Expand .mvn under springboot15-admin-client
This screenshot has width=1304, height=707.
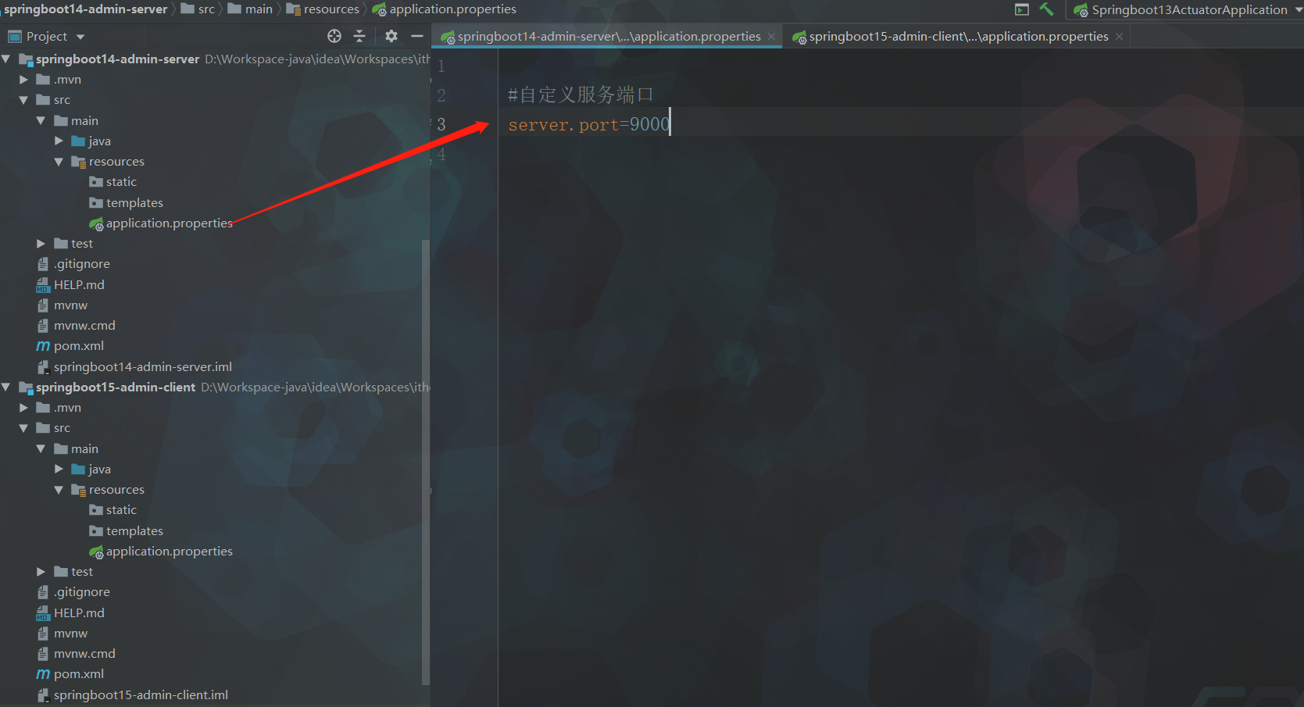[23, 408]
